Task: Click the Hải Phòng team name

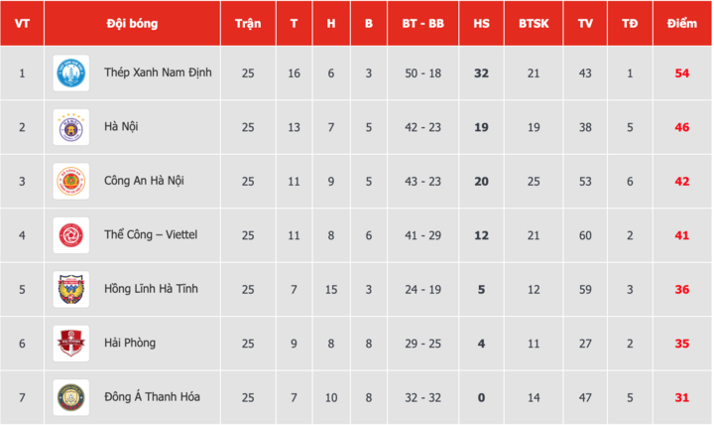Action: [130, 344]
